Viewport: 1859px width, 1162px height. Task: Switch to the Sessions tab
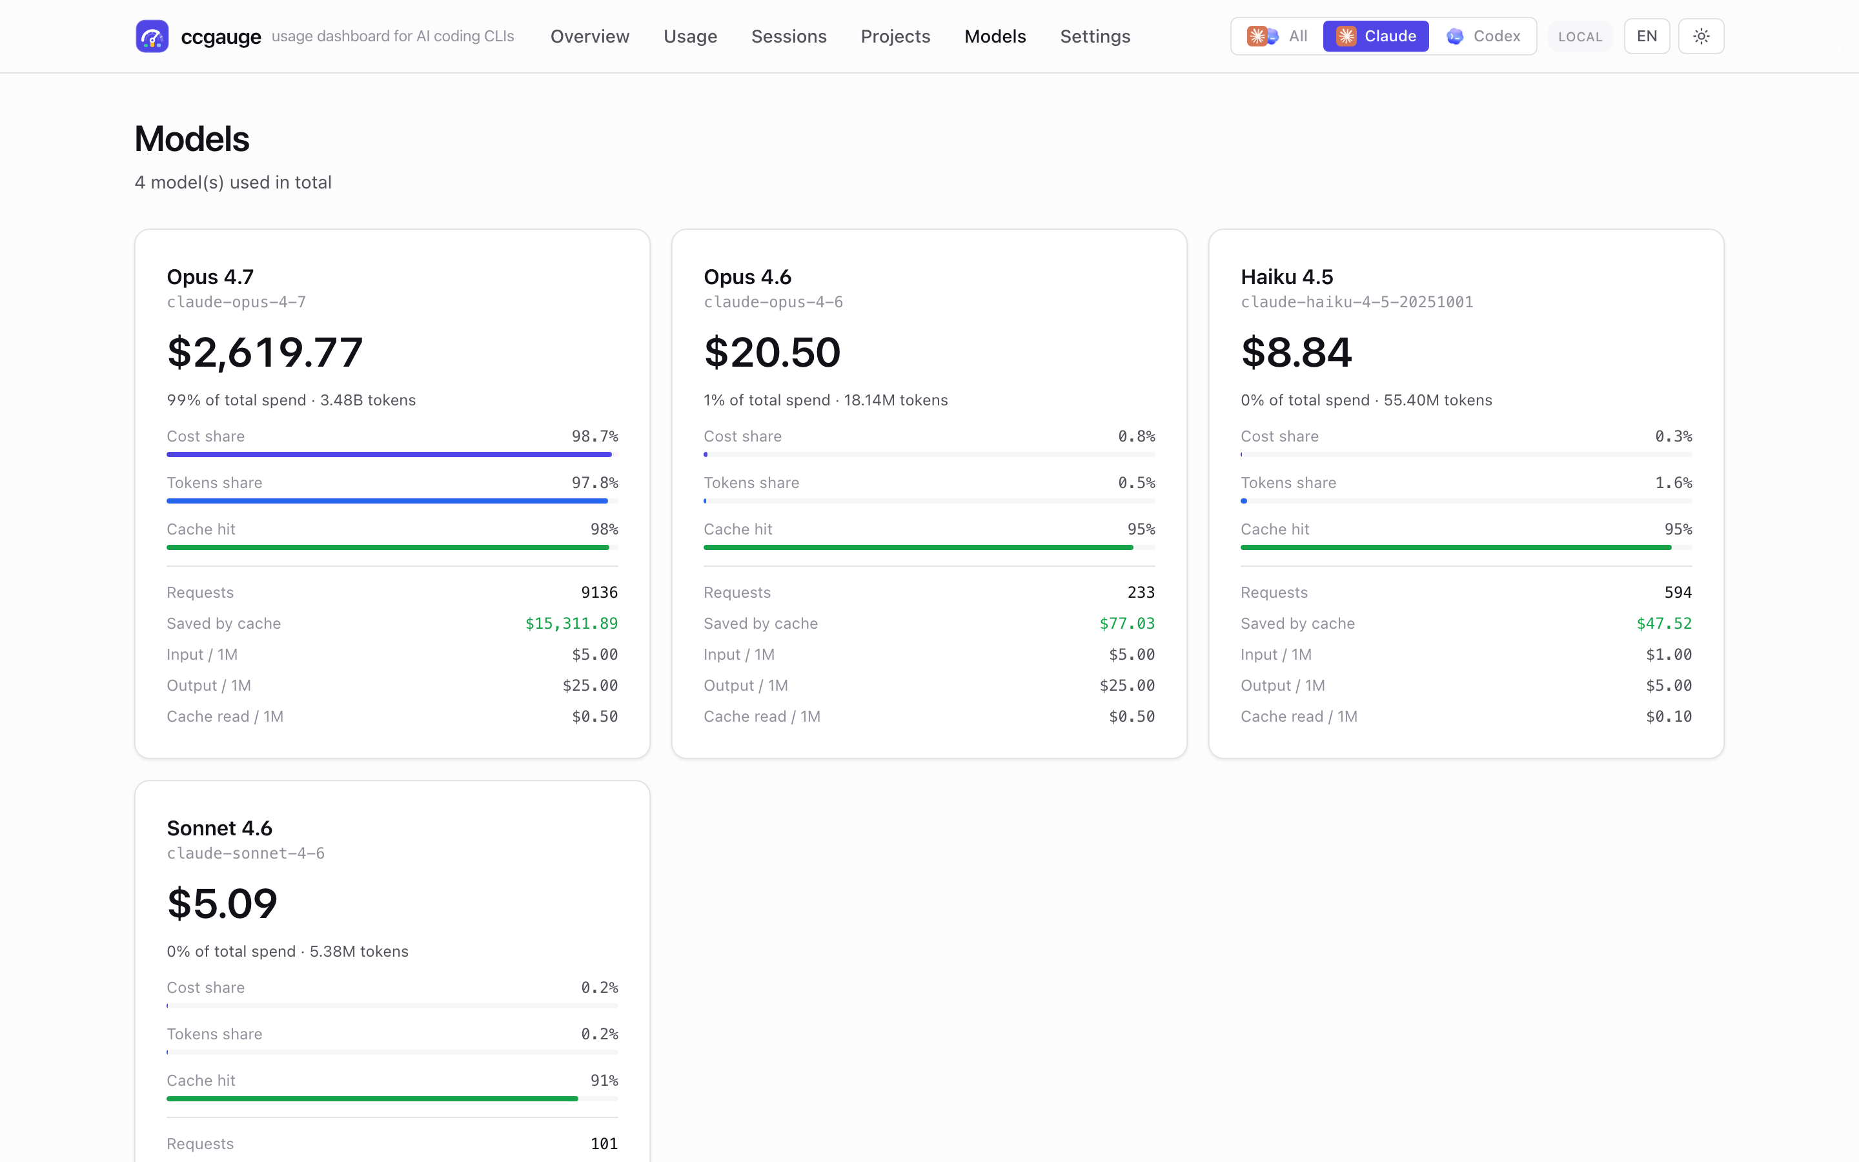pos(788,36)
